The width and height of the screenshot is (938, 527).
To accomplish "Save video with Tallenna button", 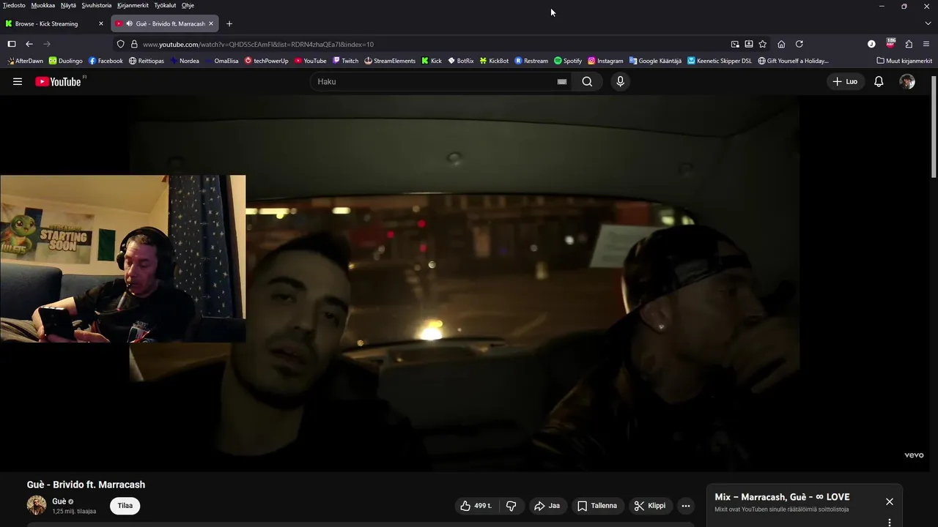I will [597, 506].
